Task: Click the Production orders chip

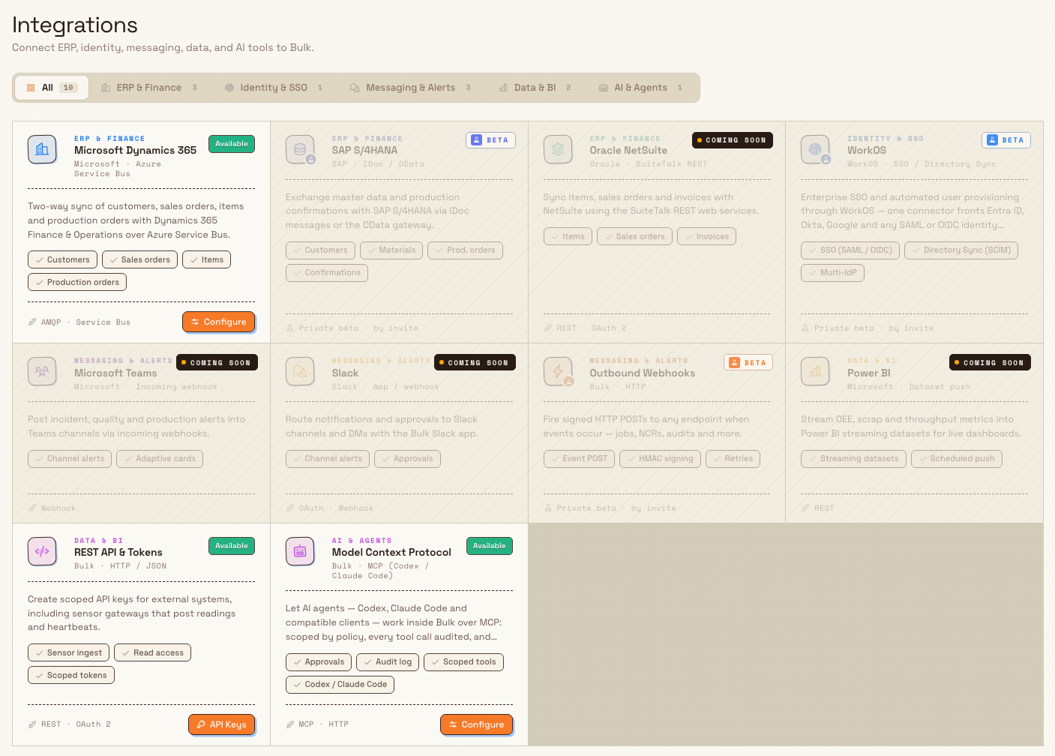Action: (77, 282)
